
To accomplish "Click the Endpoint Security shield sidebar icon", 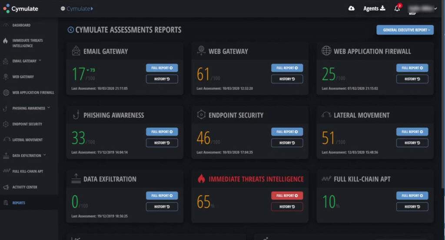I will pyautogui.click(x=6, y=124).
